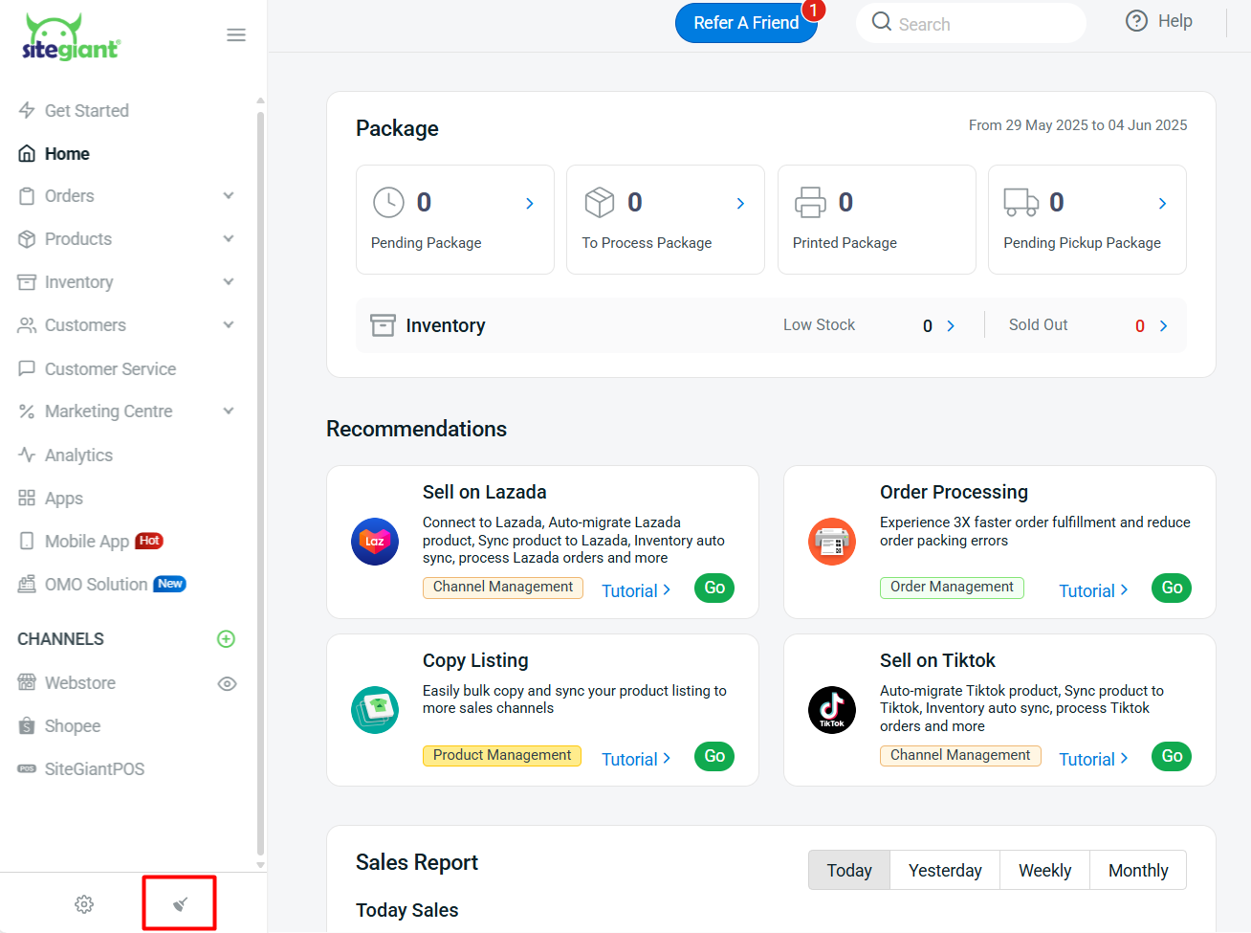Click the TikTok icon in Sell on Tiktok

tap(832, 710)
